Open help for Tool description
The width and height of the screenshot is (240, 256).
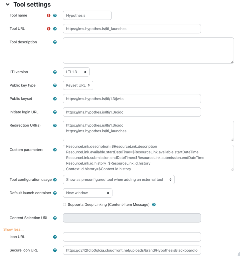click(x=55, y=42)
